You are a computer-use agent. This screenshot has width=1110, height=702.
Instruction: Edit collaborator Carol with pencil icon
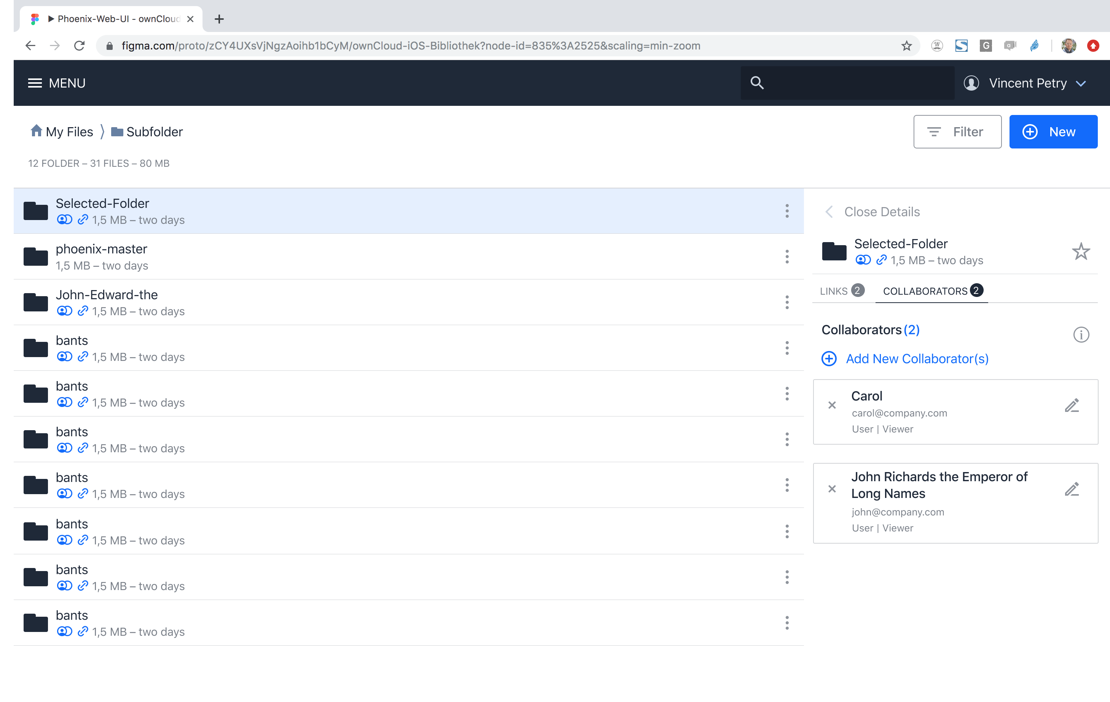click(1072, 405)
